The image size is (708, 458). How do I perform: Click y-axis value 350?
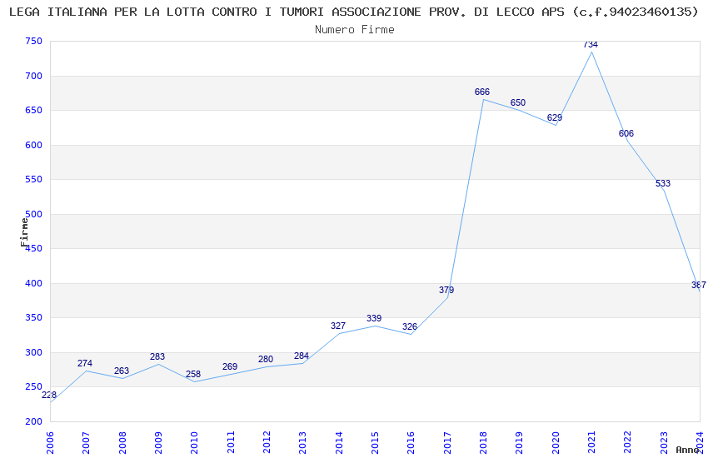tap(33, 317)
